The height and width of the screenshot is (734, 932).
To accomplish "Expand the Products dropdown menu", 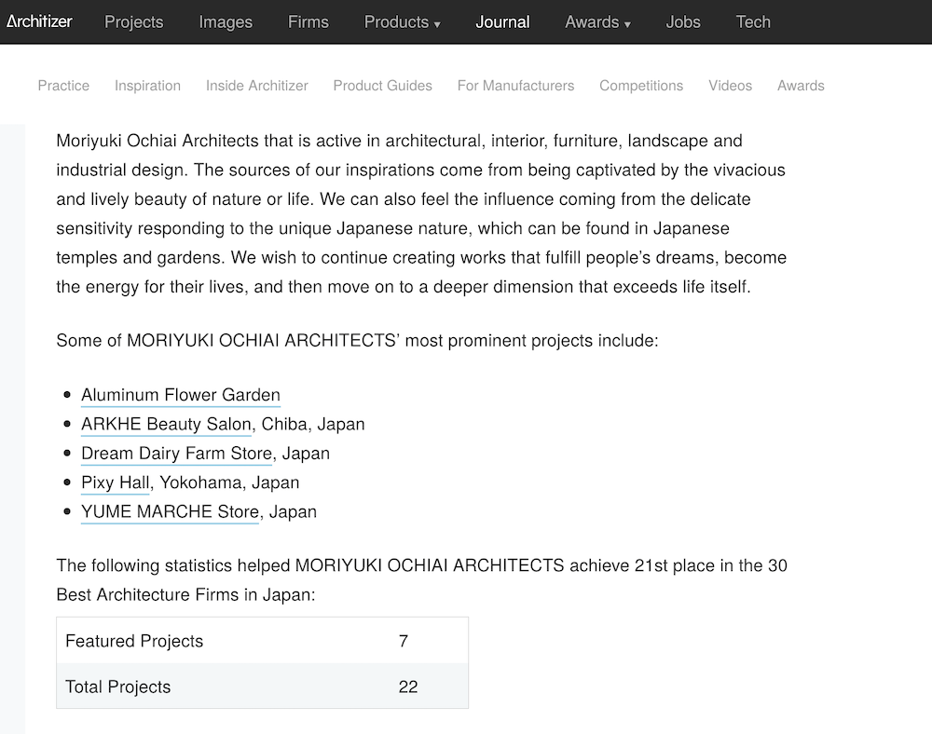I will (x=402, y=22).
